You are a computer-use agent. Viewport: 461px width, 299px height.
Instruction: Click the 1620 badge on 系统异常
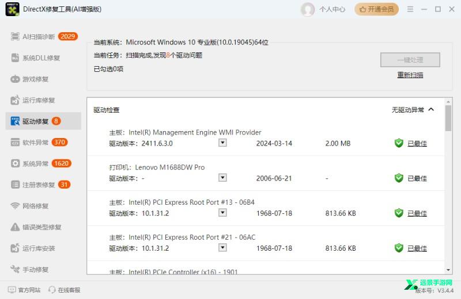tap(62, 163)
